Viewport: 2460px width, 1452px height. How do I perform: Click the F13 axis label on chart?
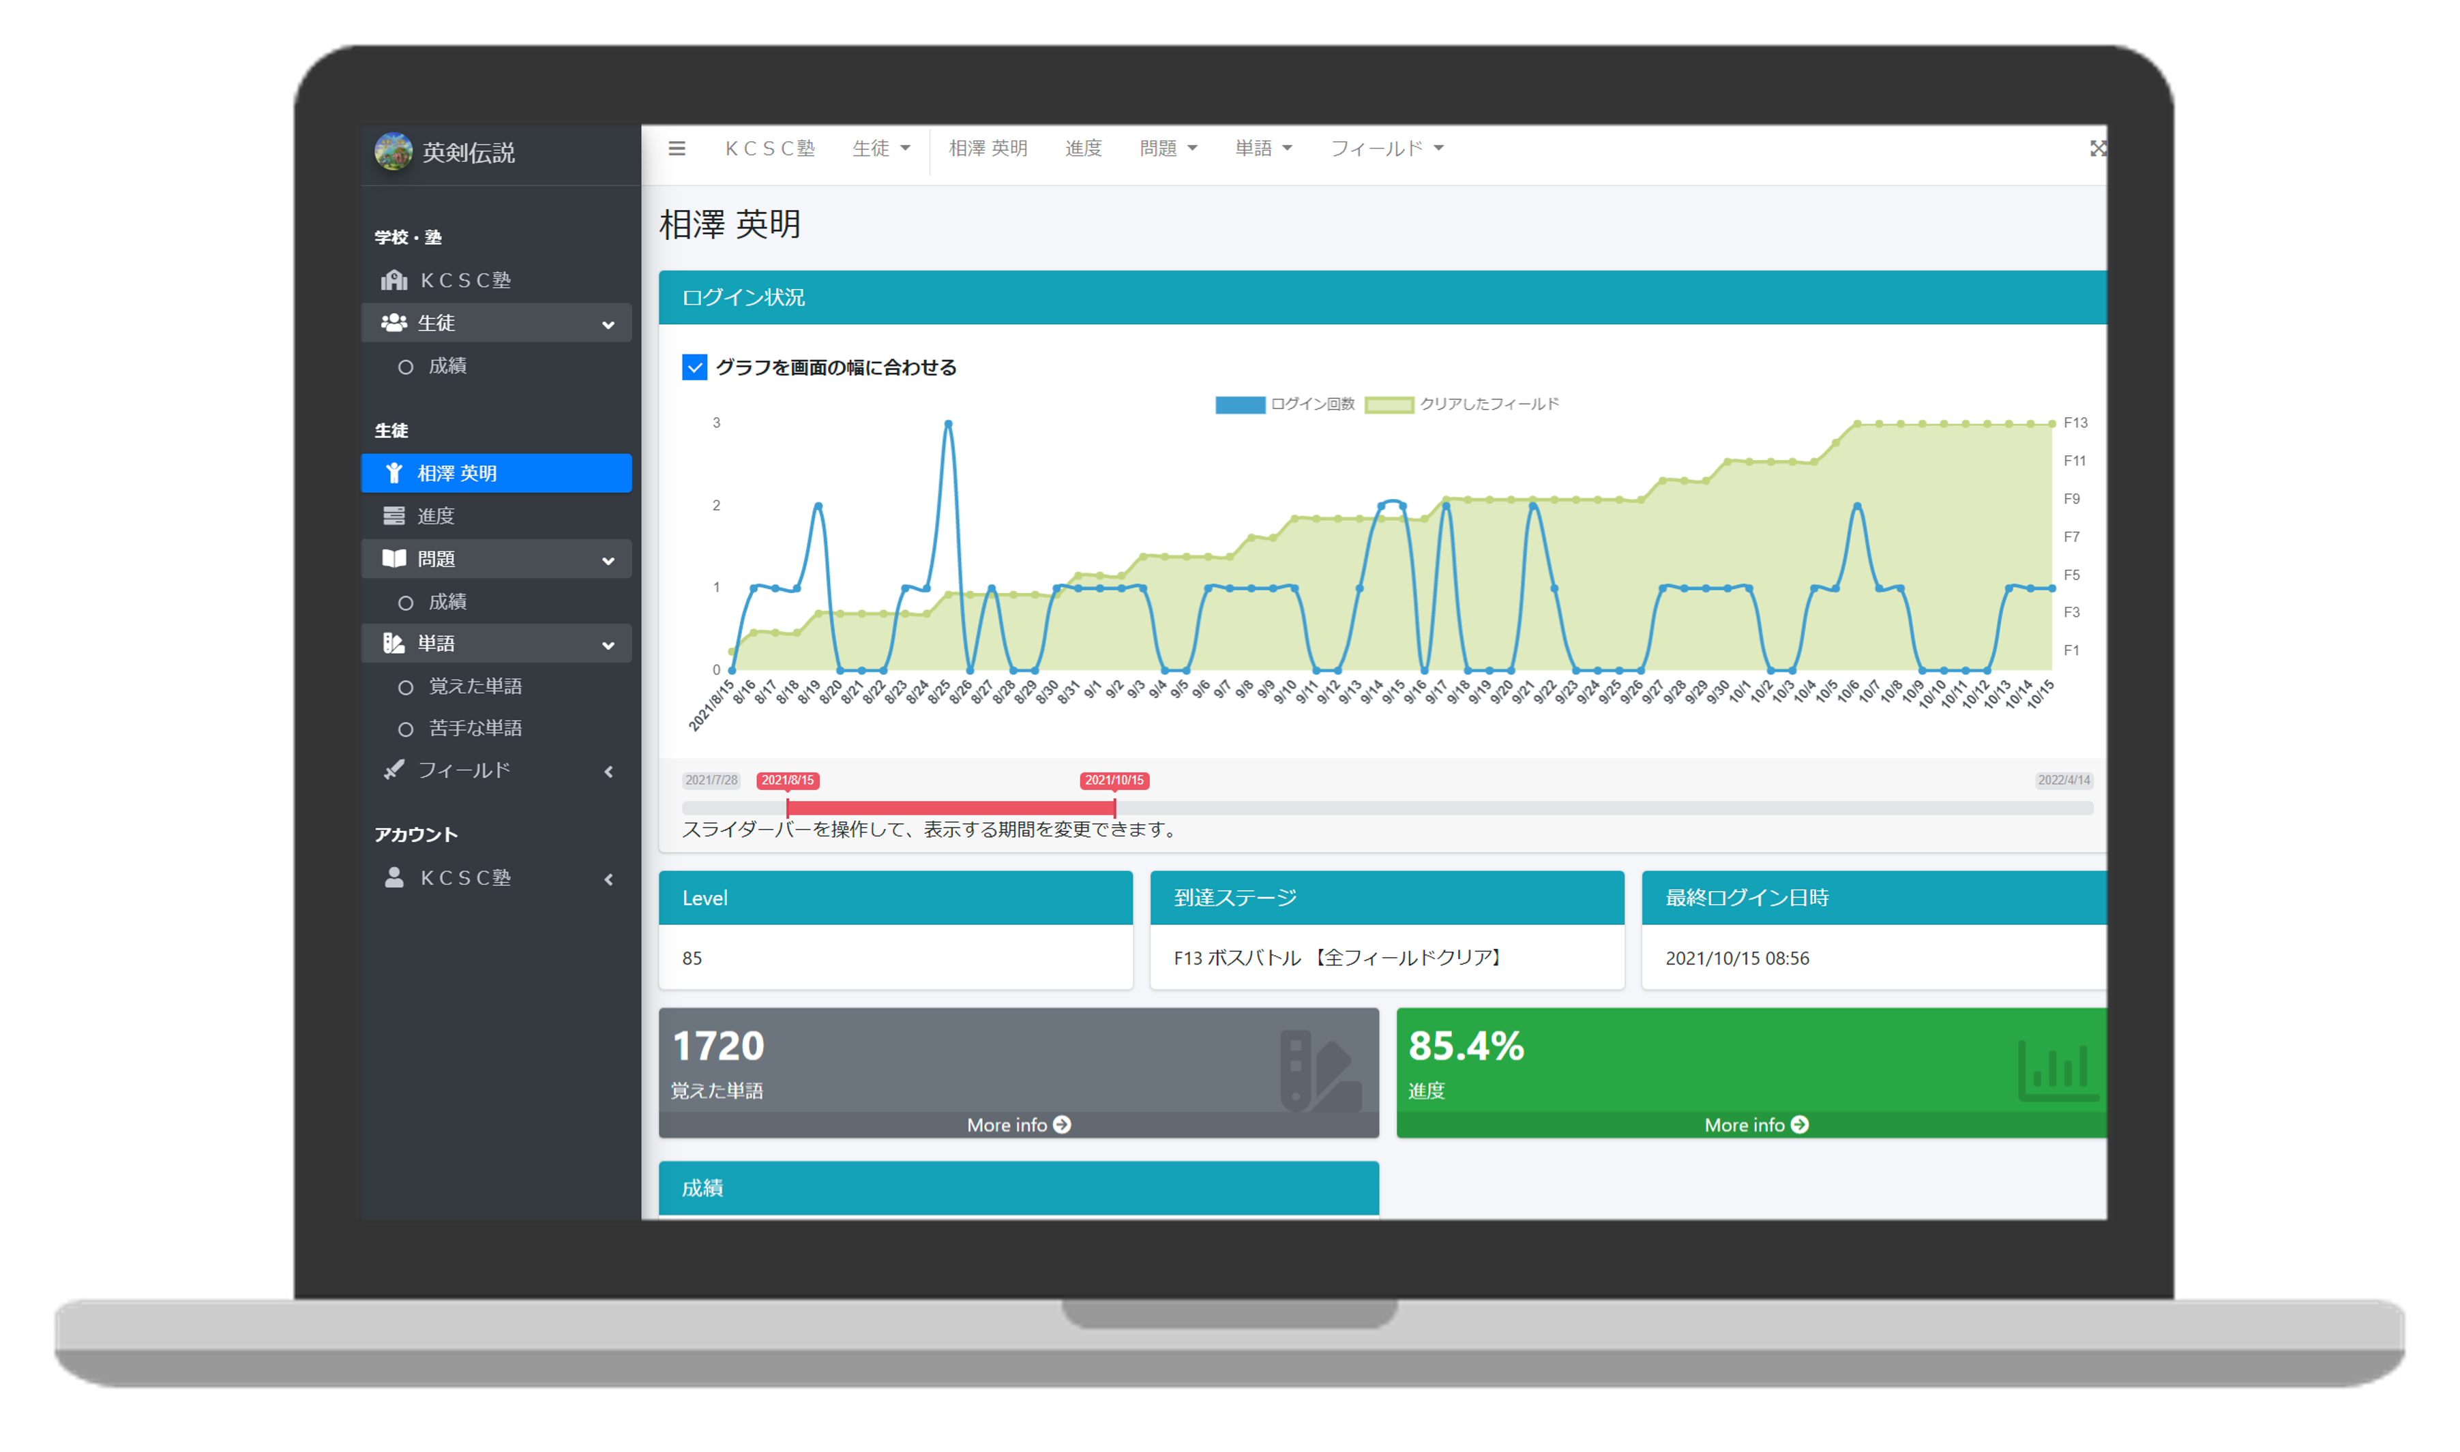click(x=2074, y=423)
